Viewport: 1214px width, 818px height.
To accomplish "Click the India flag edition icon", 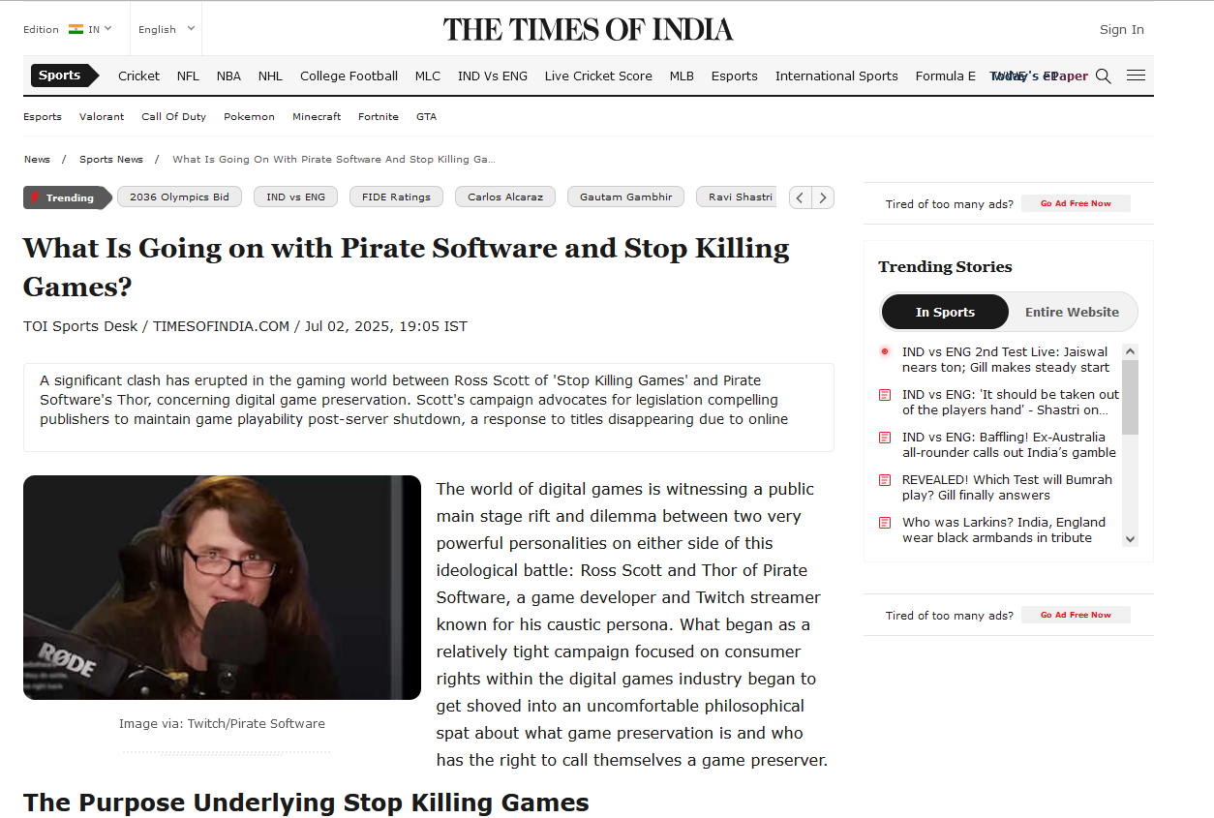I will pos(76,29).
